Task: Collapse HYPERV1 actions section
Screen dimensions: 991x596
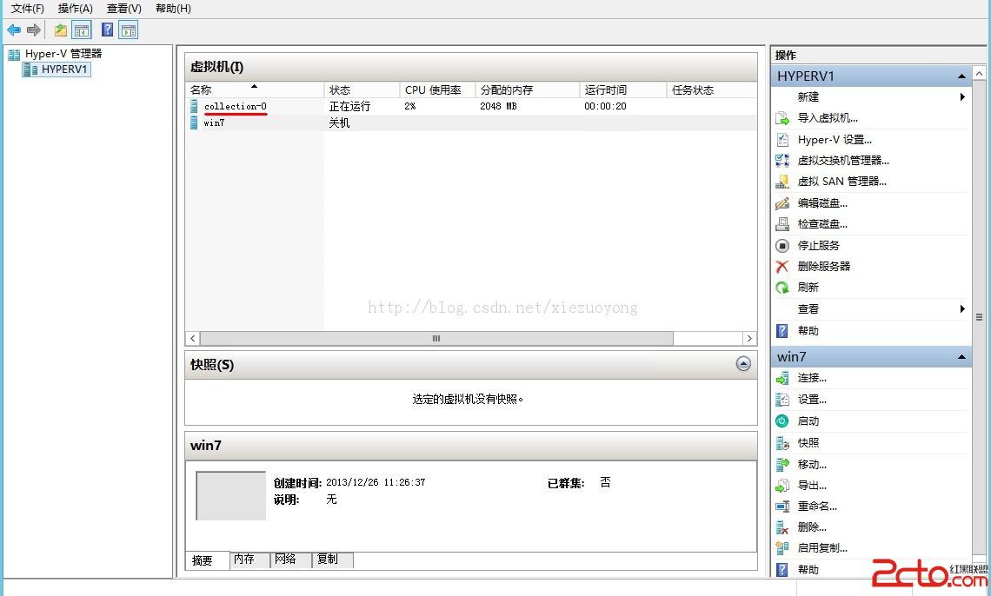Action: coord(961,76)
